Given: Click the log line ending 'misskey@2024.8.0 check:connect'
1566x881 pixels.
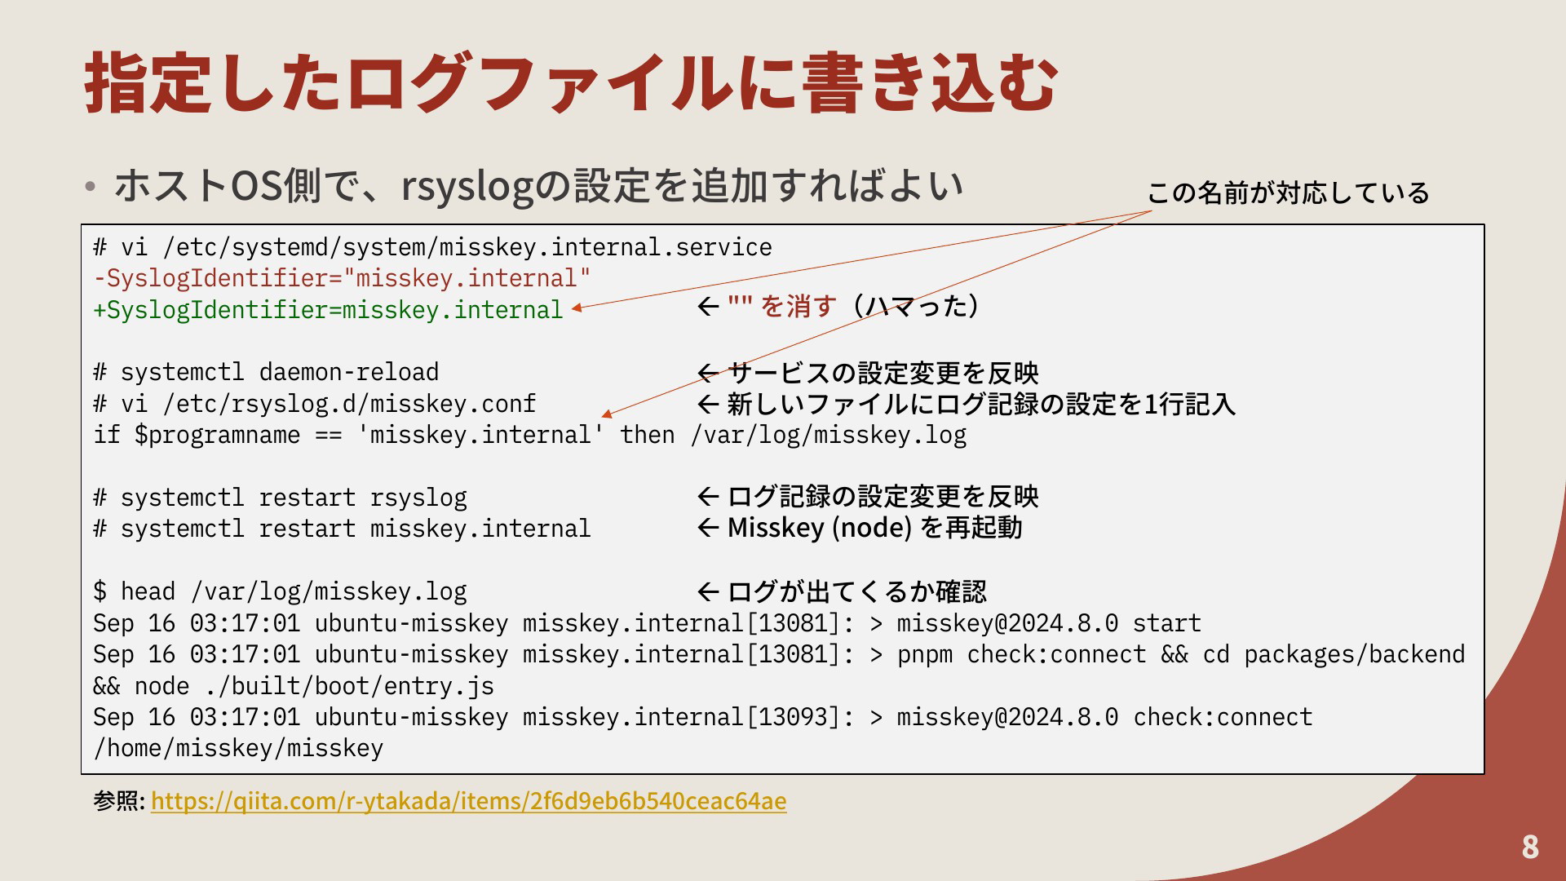Looking at the screenshot, I should pyautogui.click(x=702, y=717).
